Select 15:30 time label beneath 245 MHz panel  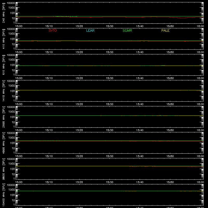click(x=109, y=26)
